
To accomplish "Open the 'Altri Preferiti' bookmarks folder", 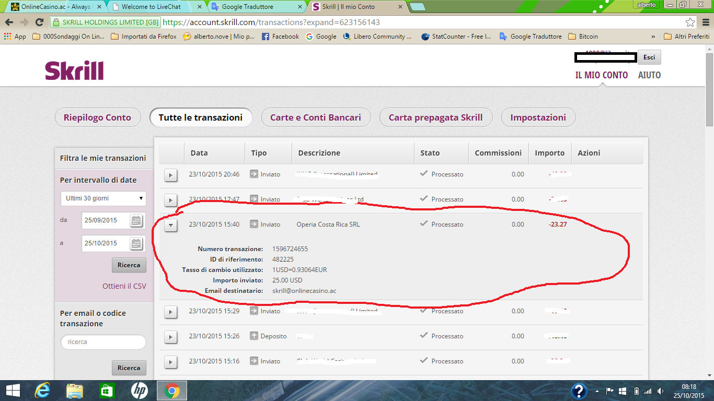I will [686, 37].
